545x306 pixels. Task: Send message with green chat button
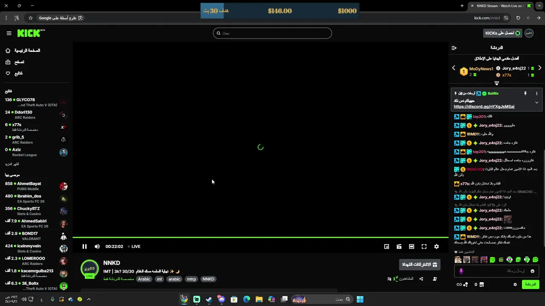[x=531, y=284]
